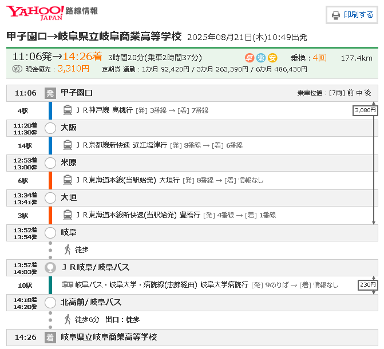Click destination 岐阜県立岐阜商業高等学校 in last row
Screen dimensions: 384x349
[x=109, y=337]
